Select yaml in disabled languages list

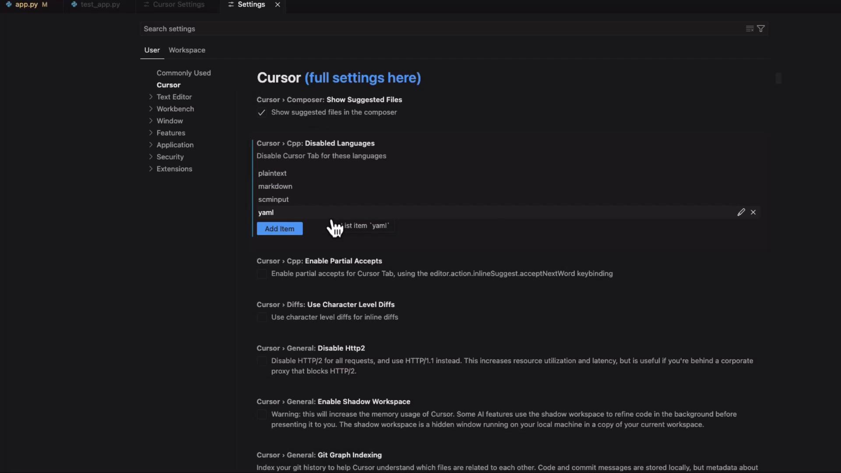click(x=266, y=212)
